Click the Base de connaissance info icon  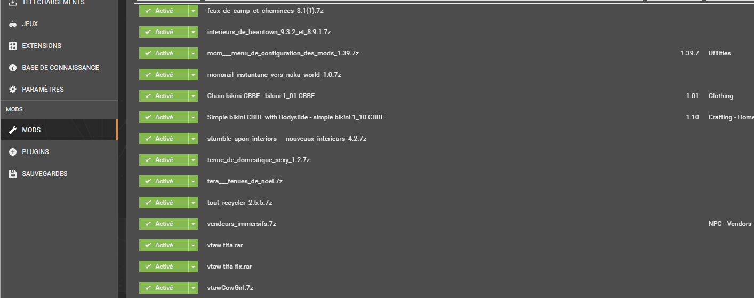point(13,68)
